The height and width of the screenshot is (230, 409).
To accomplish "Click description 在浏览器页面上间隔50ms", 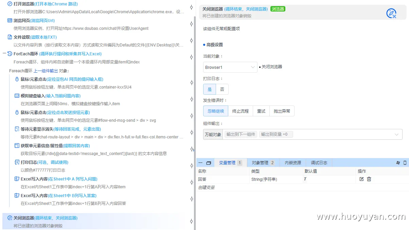I will pos(70,103).
